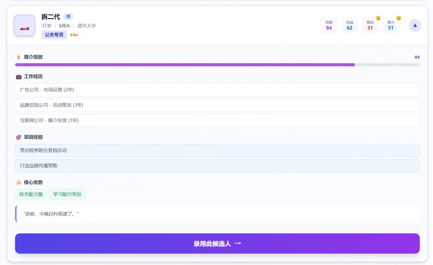Select the 互联网公司 - 媒介投放 work entry
The height and width of the screenshot is (265, 433).
point(217,120)
